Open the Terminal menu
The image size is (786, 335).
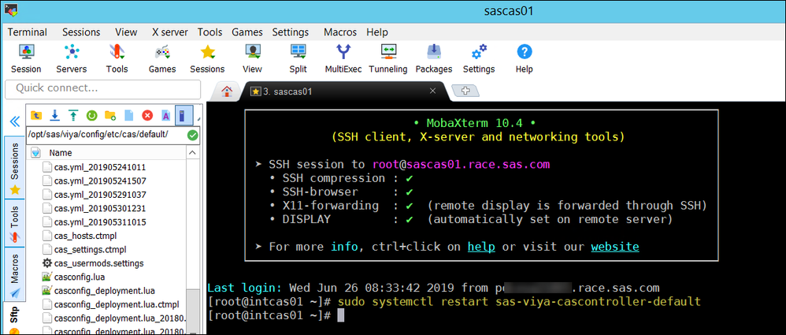tap(27, 32)
